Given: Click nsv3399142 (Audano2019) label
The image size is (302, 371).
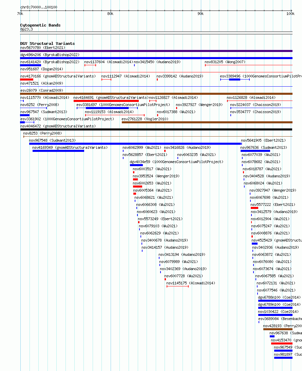Looking at the screenshot, I should pyautogui.click(x=180, y=76).
